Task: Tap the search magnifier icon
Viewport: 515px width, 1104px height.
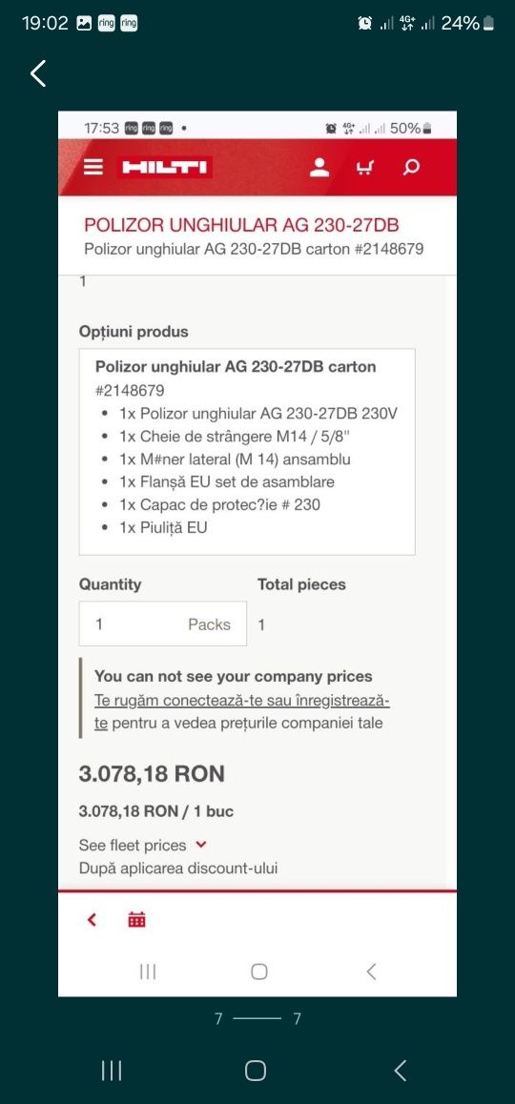Action: [411, 168]
